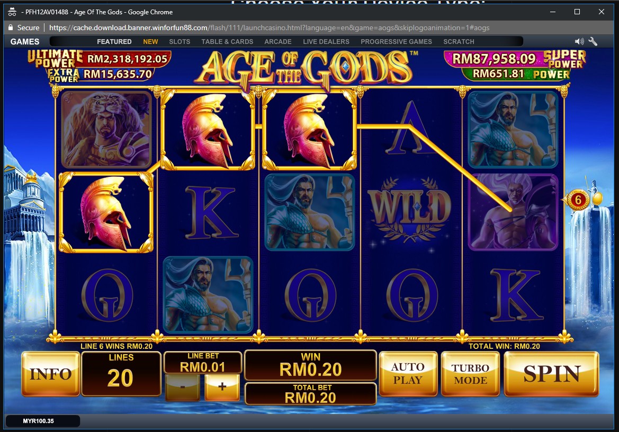This screenshot has width=619, height=432.
Task: Open the Table & Cards category
Action: pos(227,41)
